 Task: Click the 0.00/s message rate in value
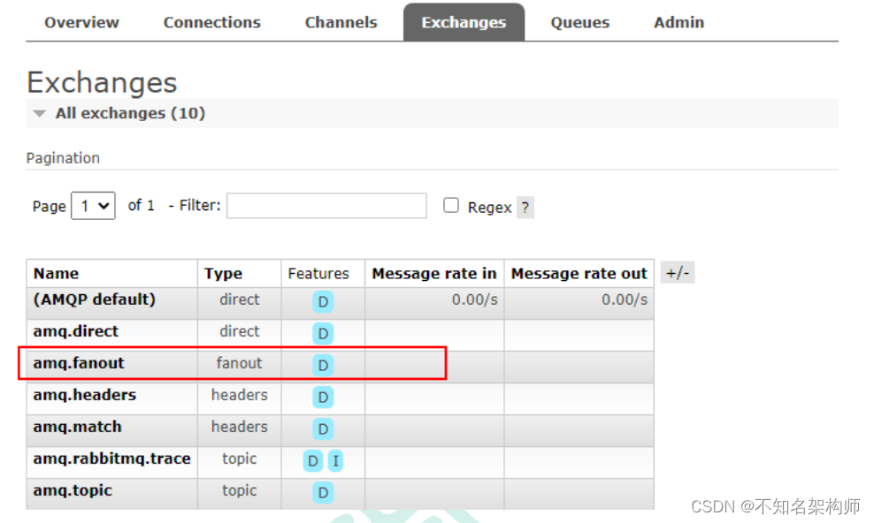[475, 299]
